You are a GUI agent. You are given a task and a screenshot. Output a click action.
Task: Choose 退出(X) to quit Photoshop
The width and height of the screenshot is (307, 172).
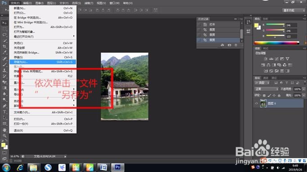[x=43, y=130]
